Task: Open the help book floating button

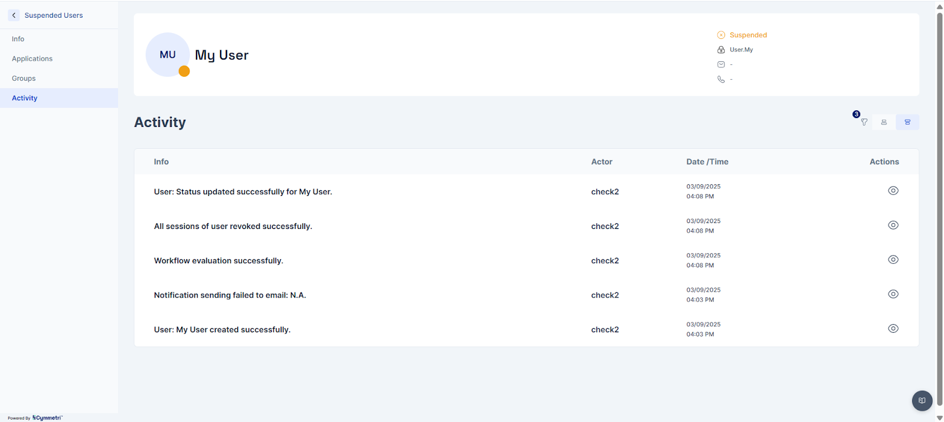Action: point(922,401)
